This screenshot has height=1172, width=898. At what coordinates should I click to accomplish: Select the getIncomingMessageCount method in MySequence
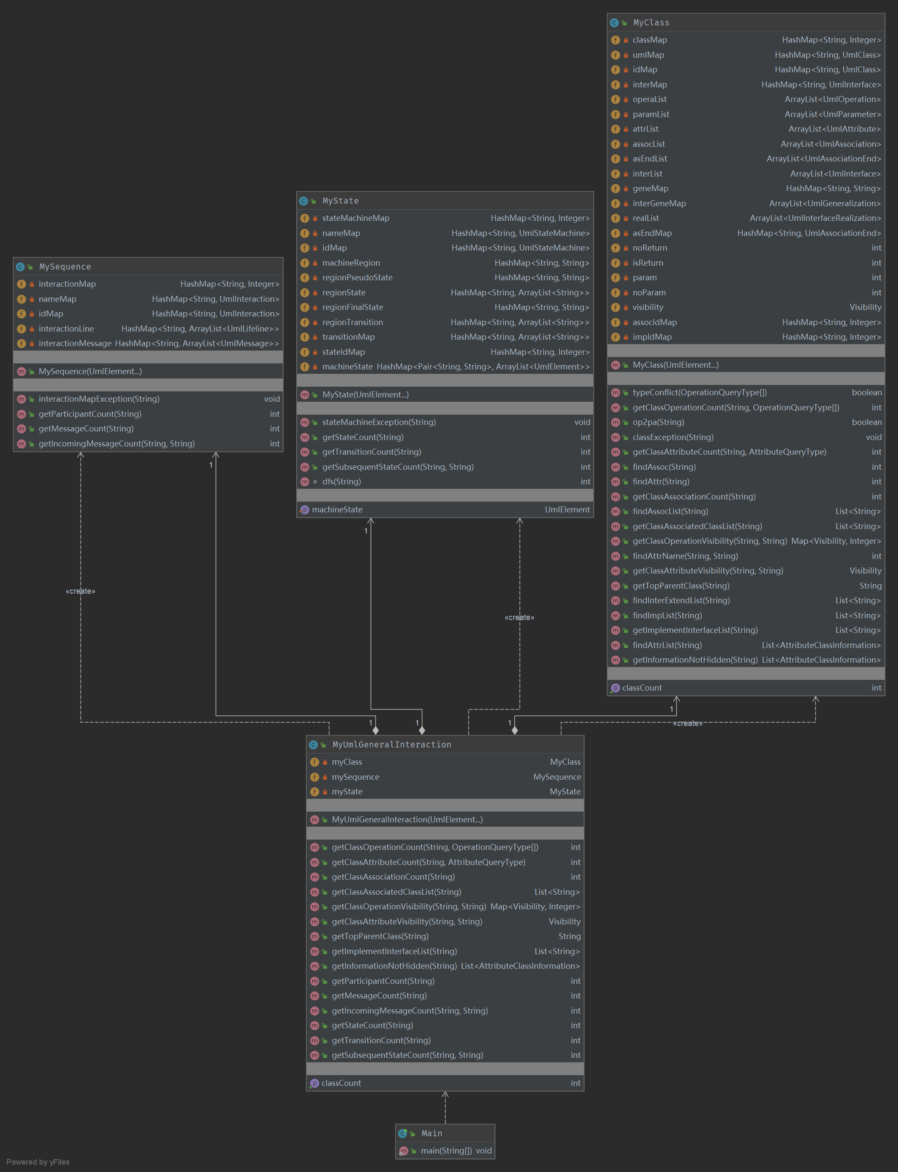click(117, 443)
